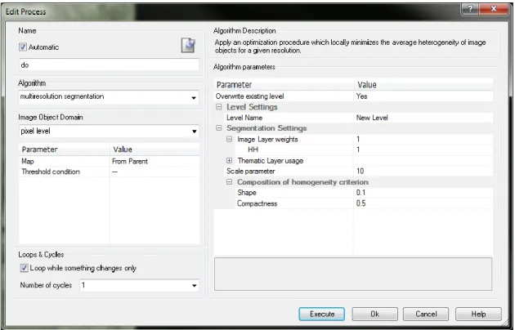Select the Threshold condition '--' value cell
The image size is (515, 330).
click(x=154, y=172)
